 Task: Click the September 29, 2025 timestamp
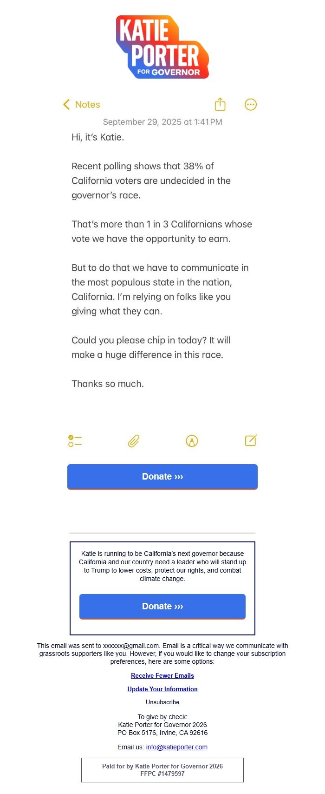coord(162,122)
